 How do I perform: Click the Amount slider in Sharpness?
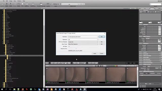tap(152, 45)
